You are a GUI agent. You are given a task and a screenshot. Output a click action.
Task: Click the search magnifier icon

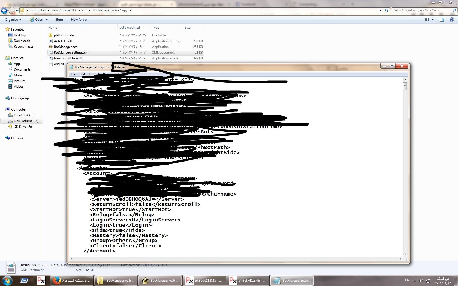tap(454, 10)
